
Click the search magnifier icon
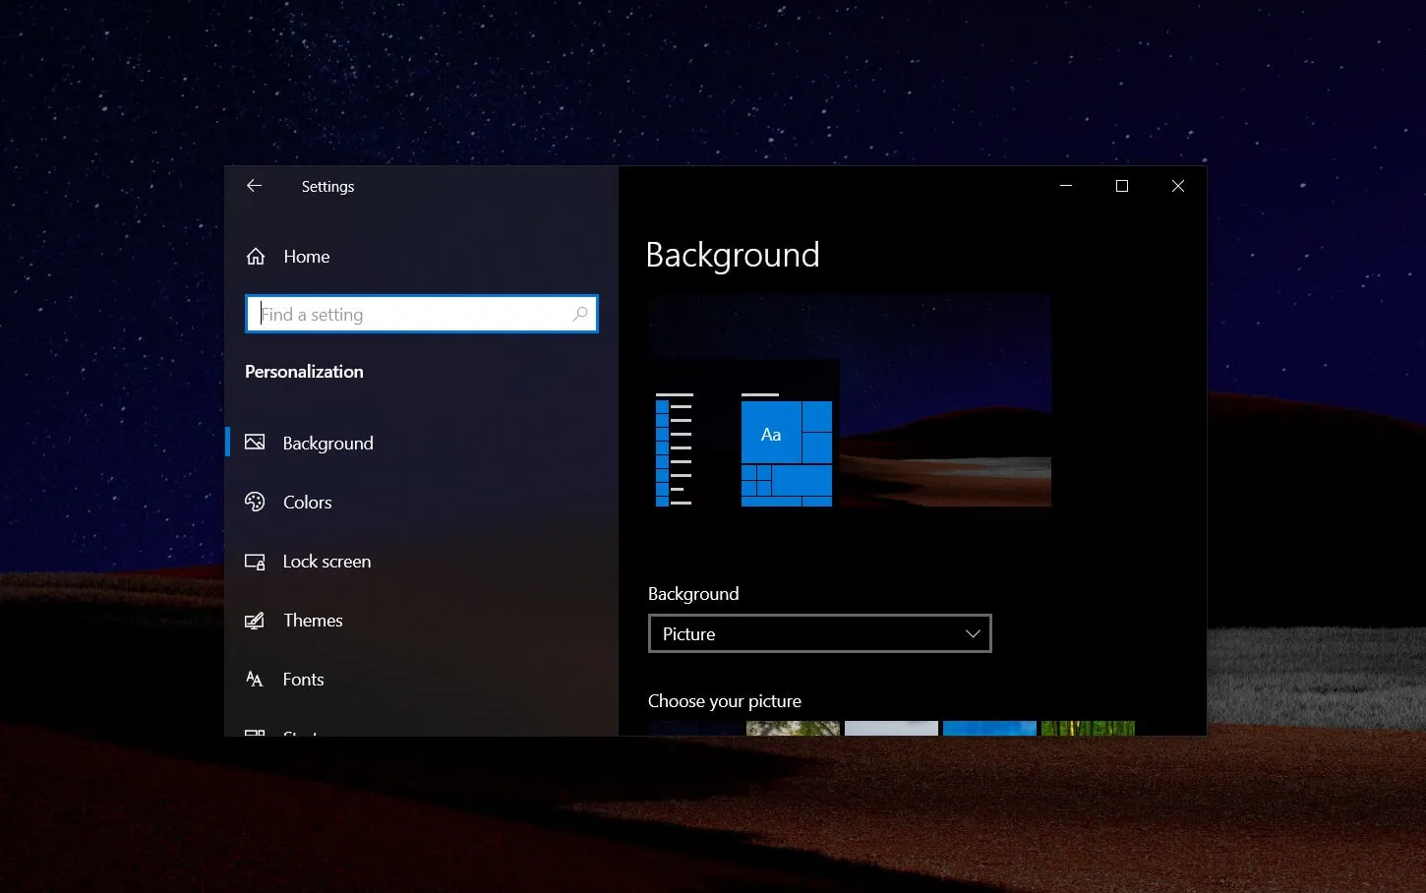(580, 314)
